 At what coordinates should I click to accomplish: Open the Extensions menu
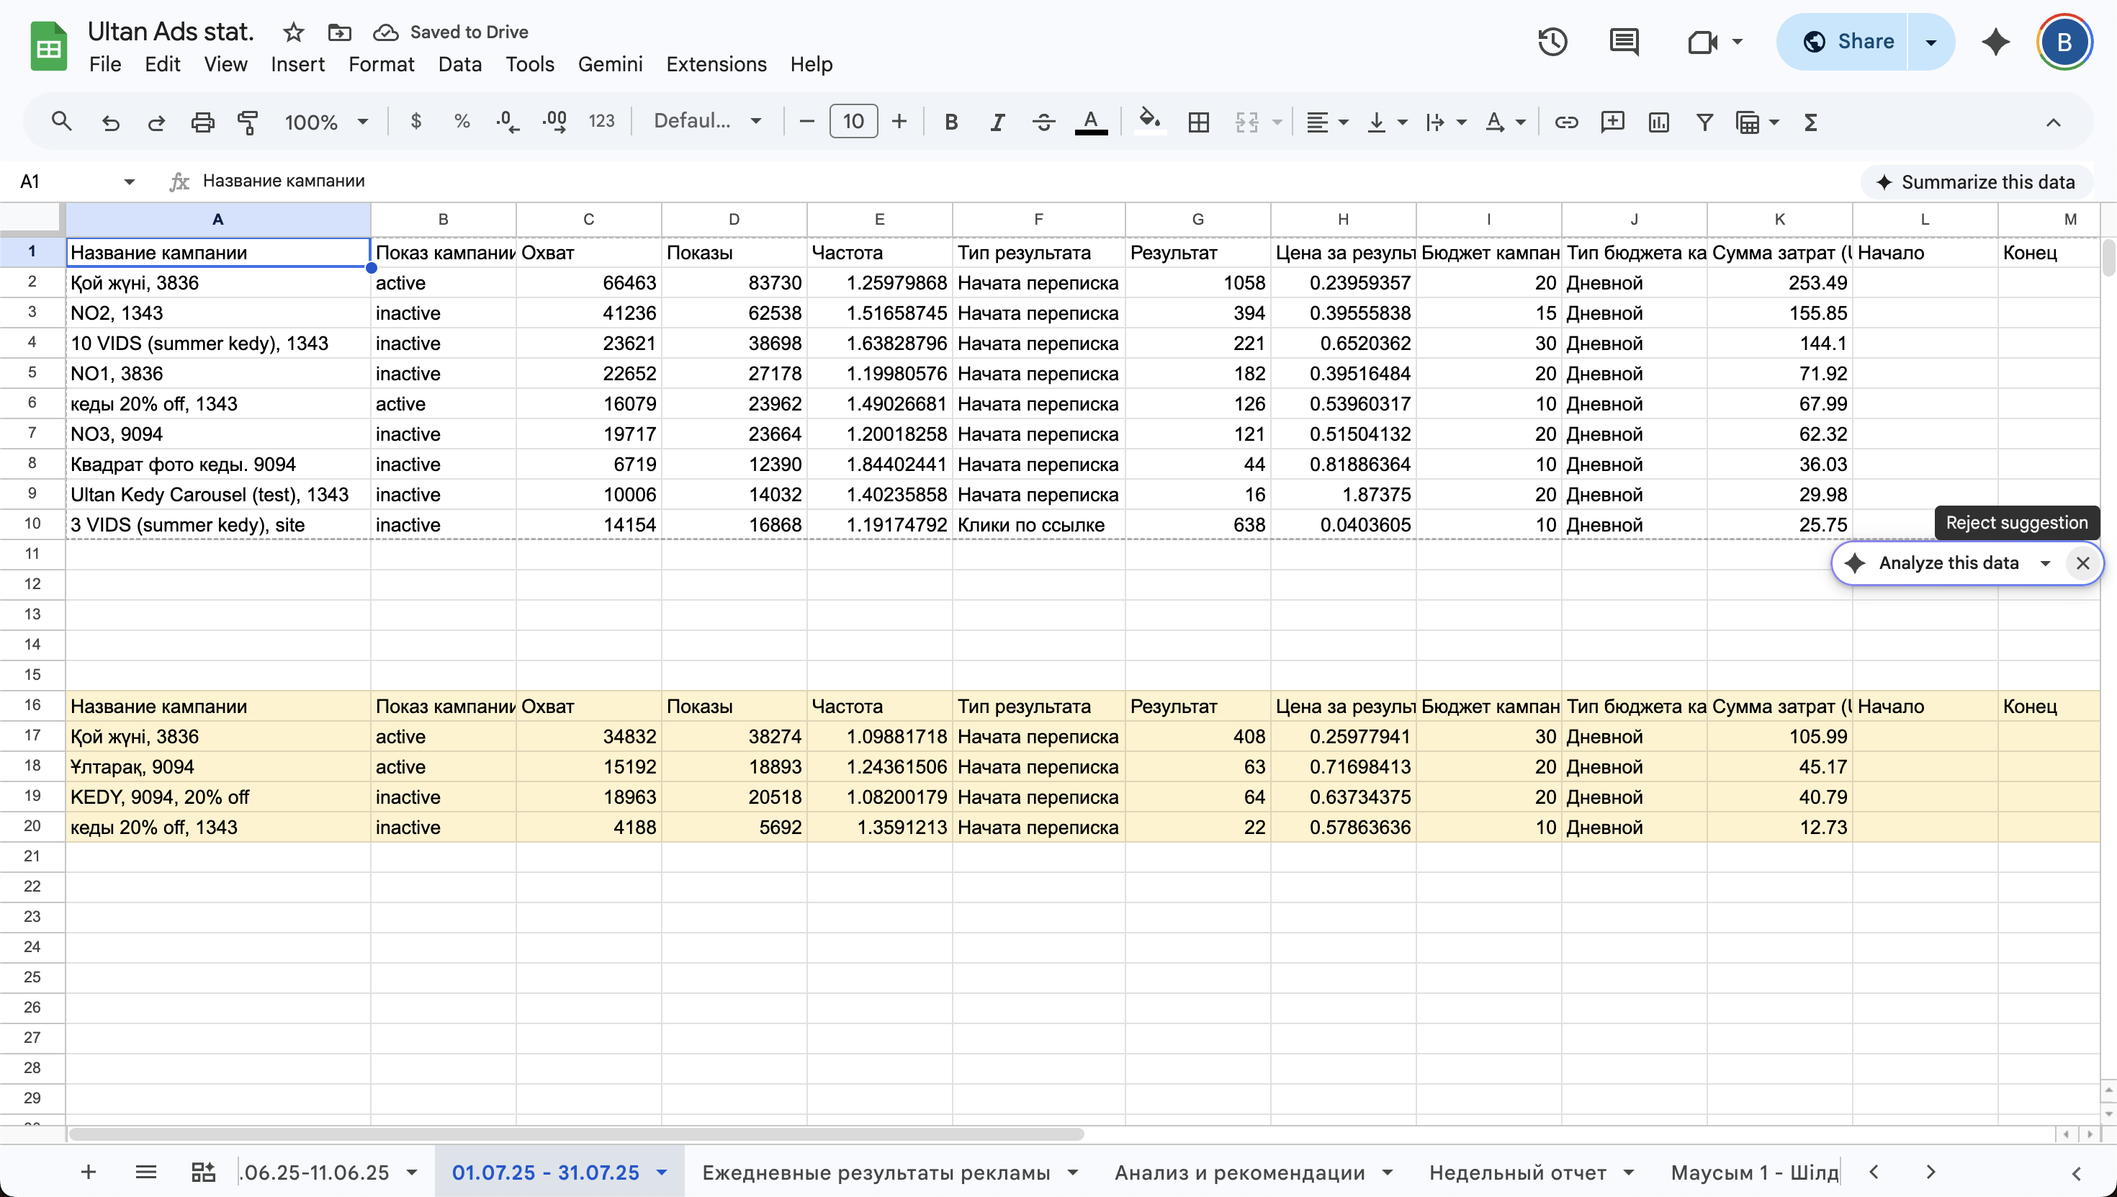coord(716,64)
